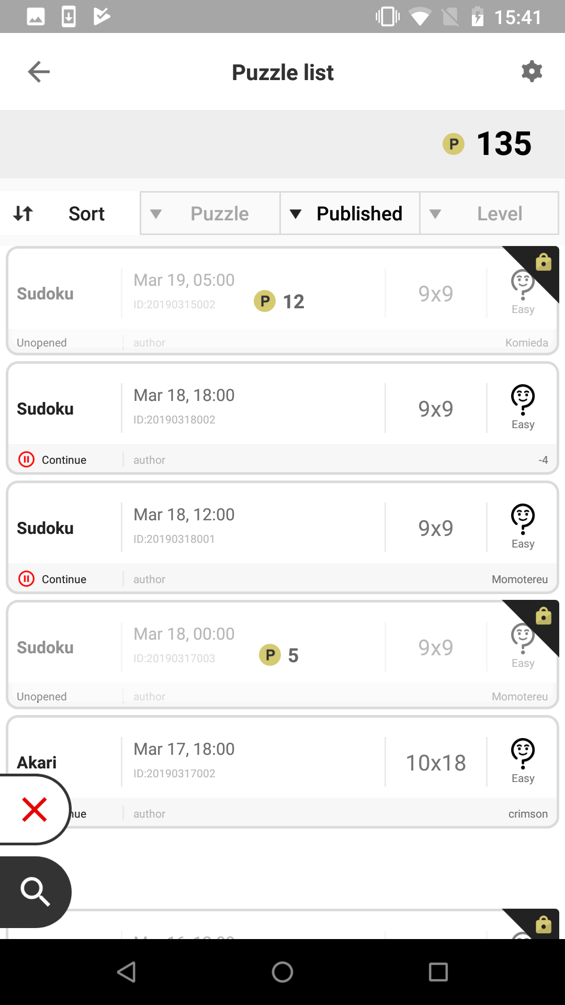
Task: Expand the Level filter dropdown
Action: pyautogui.click(x=489, y=214)
